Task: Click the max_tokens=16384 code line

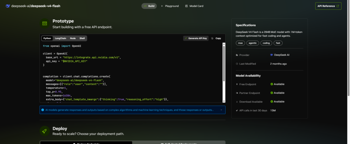Action: [58, 95]
